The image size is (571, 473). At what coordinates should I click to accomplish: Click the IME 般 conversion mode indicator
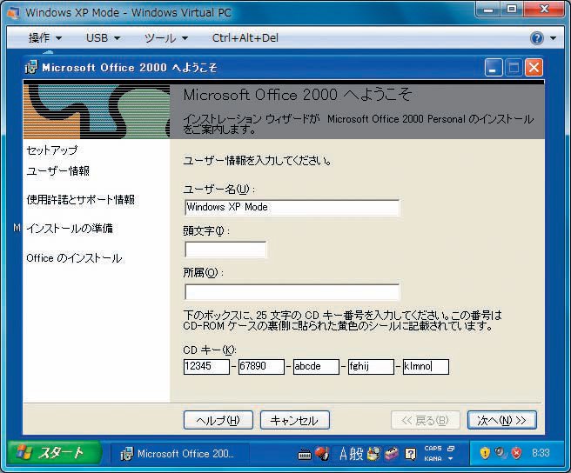tap(357, 454)
